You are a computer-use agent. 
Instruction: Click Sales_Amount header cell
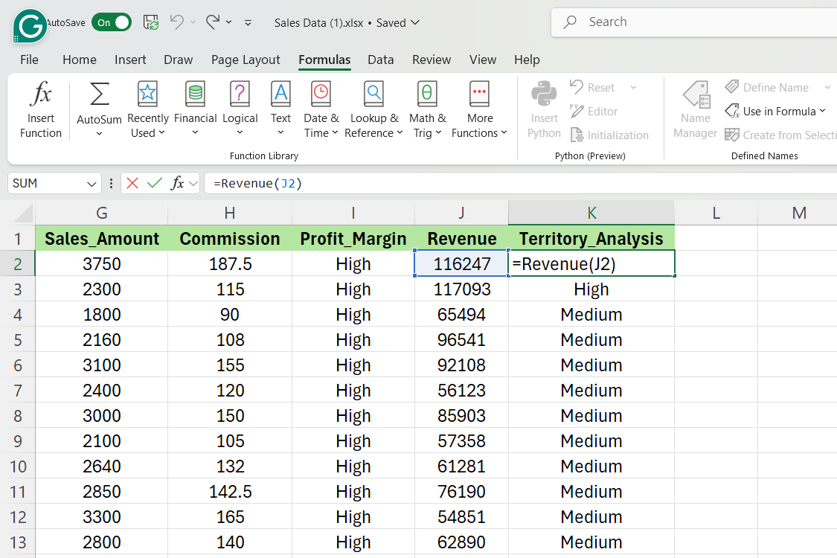[x=101, y=238]
